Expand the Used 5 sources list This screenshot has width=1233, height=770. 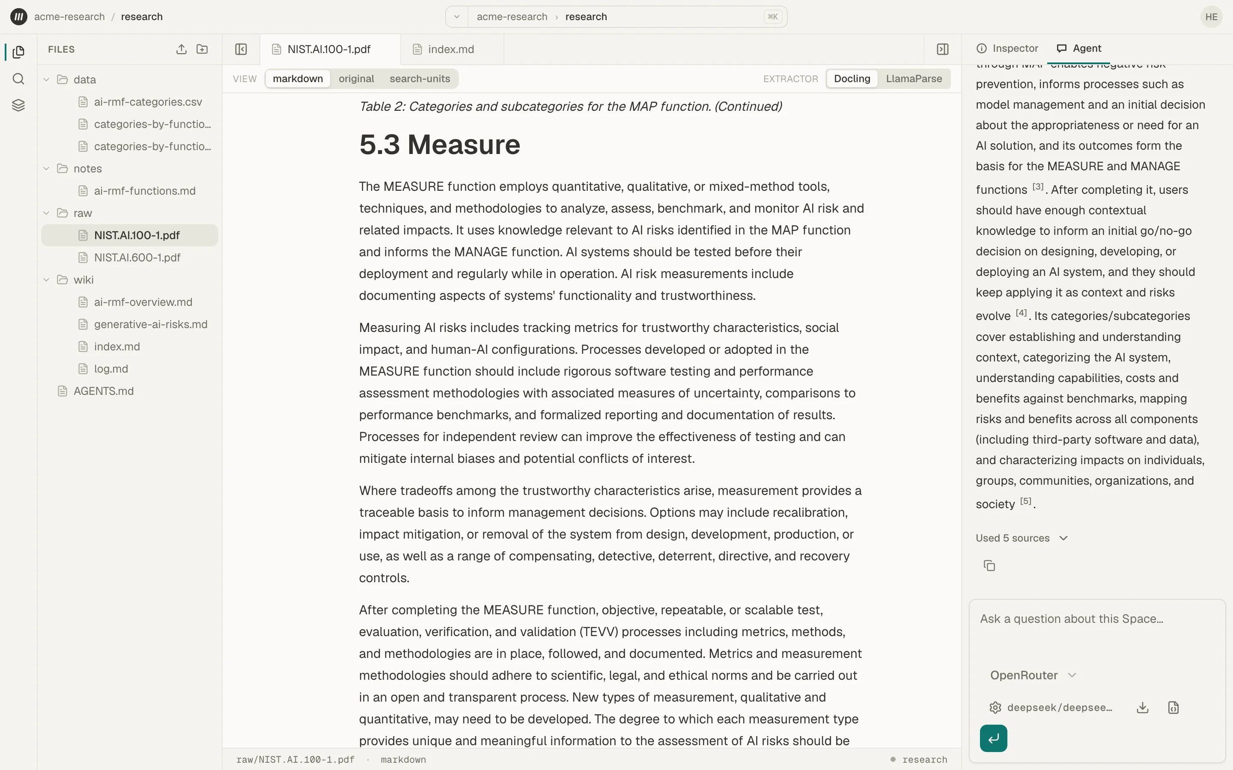pyautogui.click(x=1022, y=538)
